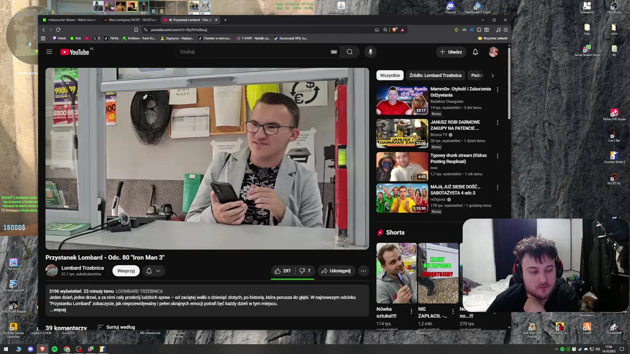The height and width of the screenshot is (354, 630).
Task: Open options for Mamm0n video
Action: (x=497, y=89)
